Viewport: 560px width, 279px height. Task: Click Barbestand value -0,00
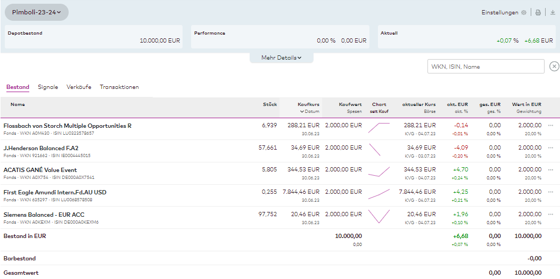pyautogui.click(x=534, y=258)
